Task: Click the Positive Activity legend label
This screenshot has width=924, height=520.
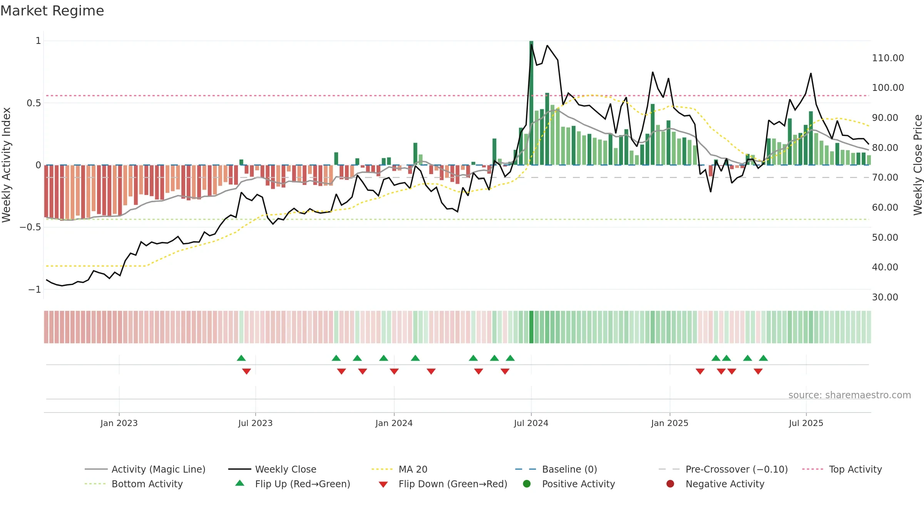Action: [579, 484]
